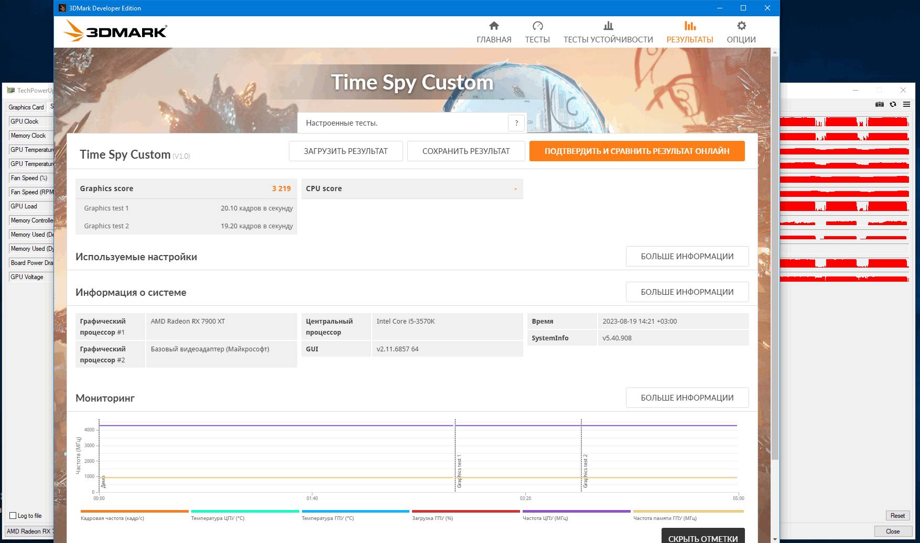Open the Главная home icon

point(494,26)
